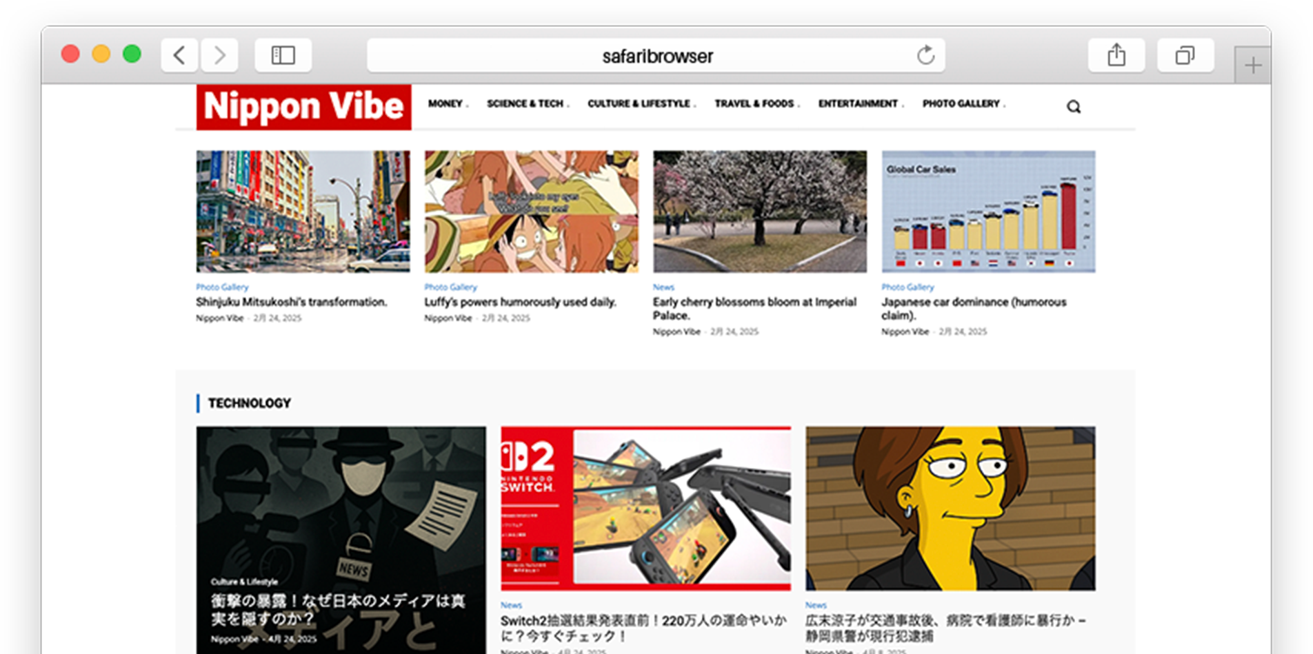Read the 広末涼子 traffic accident headline
Screen dimensions: 1313x654
[945, 628]
